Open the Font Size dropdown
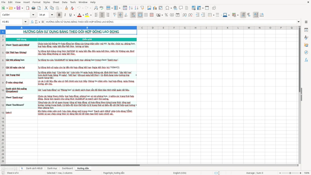The width and height of the screenshot is (311, 175). [x=52, y=15]
